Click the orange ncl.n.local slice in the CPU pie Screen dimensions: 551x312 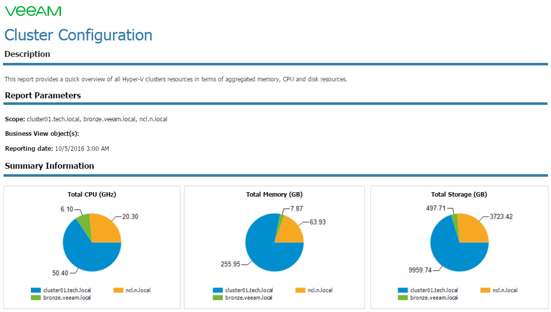tap(104, 230)
